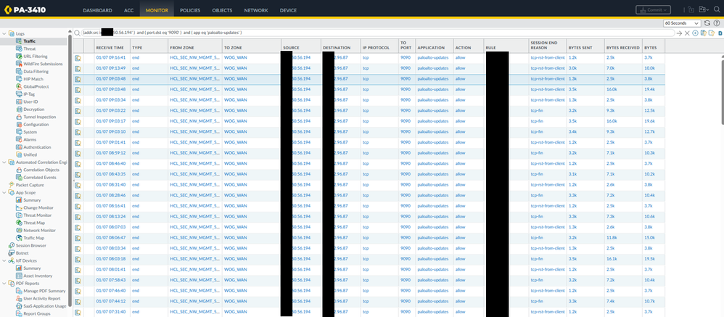Select Threat logs in sidebar
Viewport: 724px width, 317px height.
(29, 49)
